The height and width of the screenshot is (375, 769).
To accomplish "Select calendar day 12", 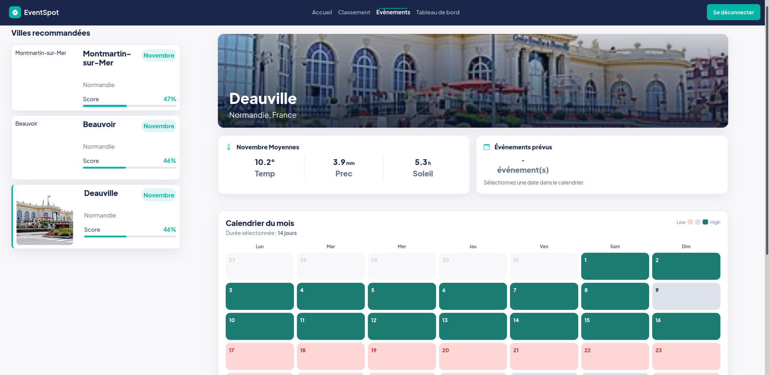I will [x=402, y=326].
